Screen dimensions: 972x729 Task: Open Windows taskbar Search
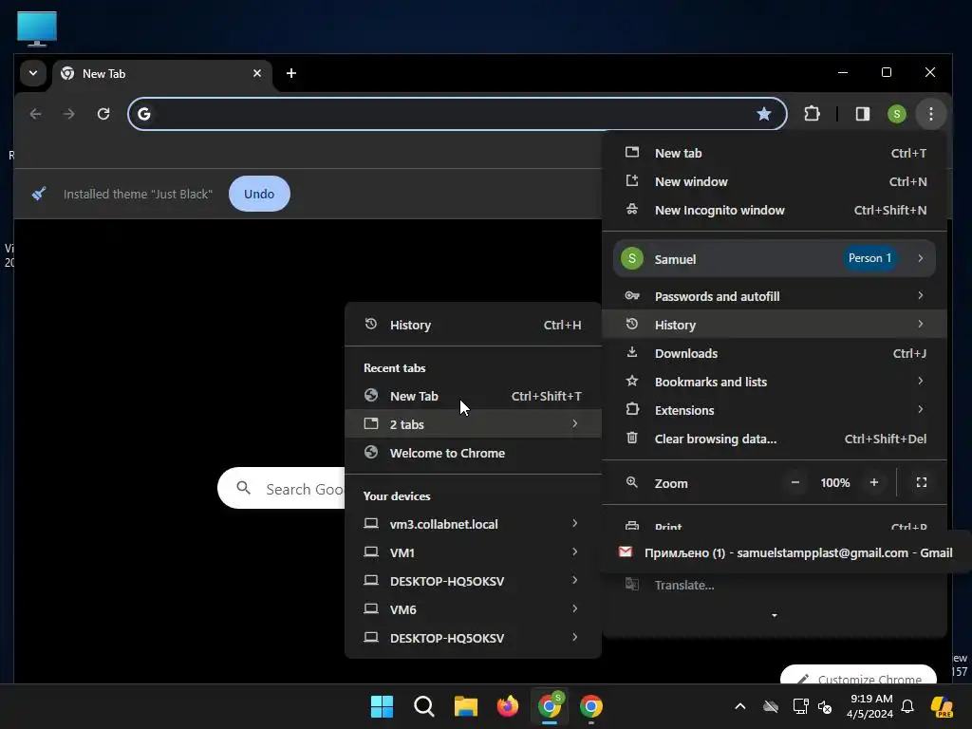tap(424, 706)
